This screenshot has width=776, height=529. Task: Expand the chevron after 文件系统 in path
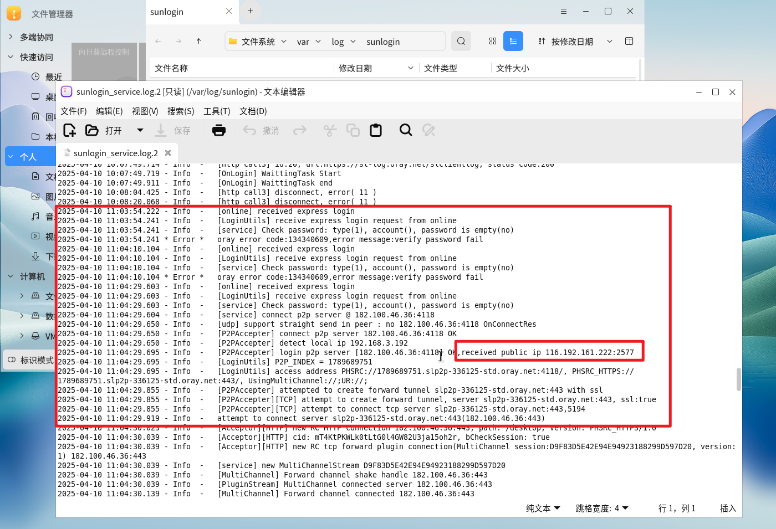284,41
